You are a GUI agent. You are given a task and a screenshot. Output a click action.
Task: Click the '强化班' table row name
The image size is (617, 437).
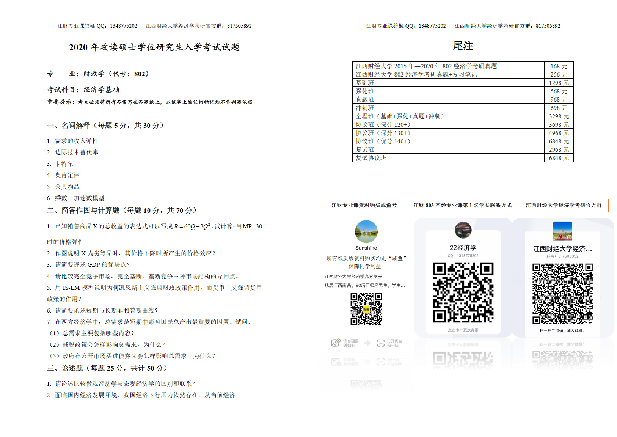365,91
